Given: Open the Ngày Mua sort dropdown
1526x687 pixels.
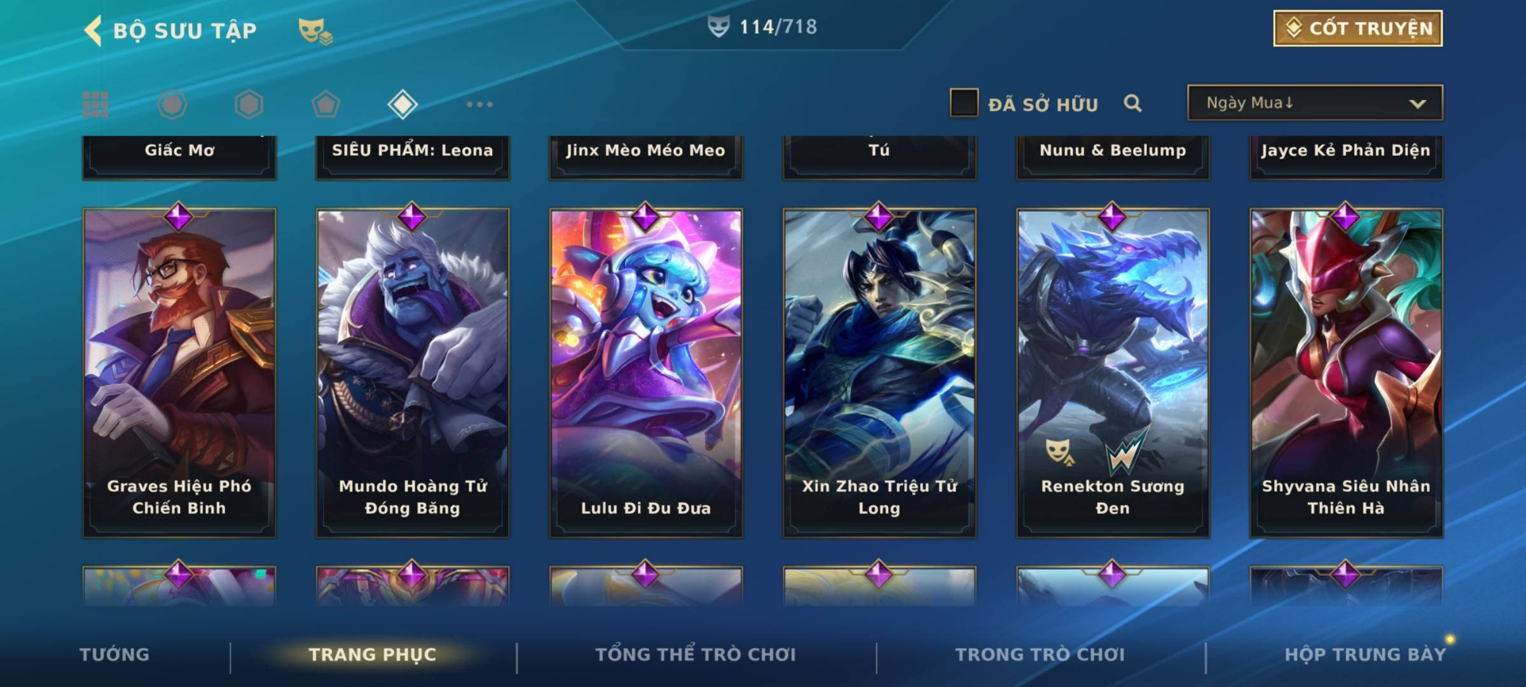Looking at the screenshot, I should [x=1315, y=102].
